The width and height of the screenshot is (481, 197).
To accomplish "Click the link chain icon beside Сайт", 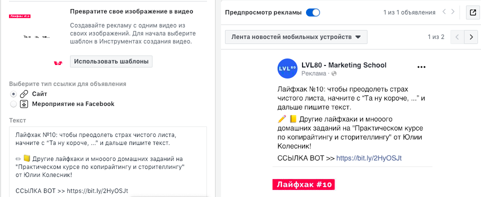I will [24, 94].
